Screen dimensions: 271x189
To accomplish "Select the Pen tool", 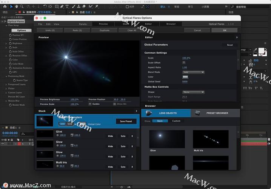I will click(62, 6).
